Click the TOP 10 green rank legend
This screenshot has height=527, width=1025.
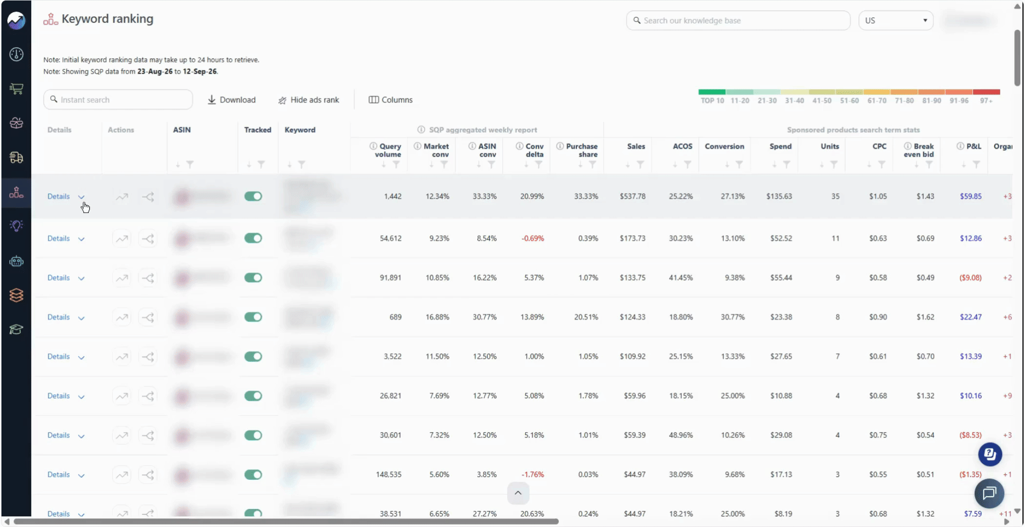pyautogui.click(x=712, y=97)
